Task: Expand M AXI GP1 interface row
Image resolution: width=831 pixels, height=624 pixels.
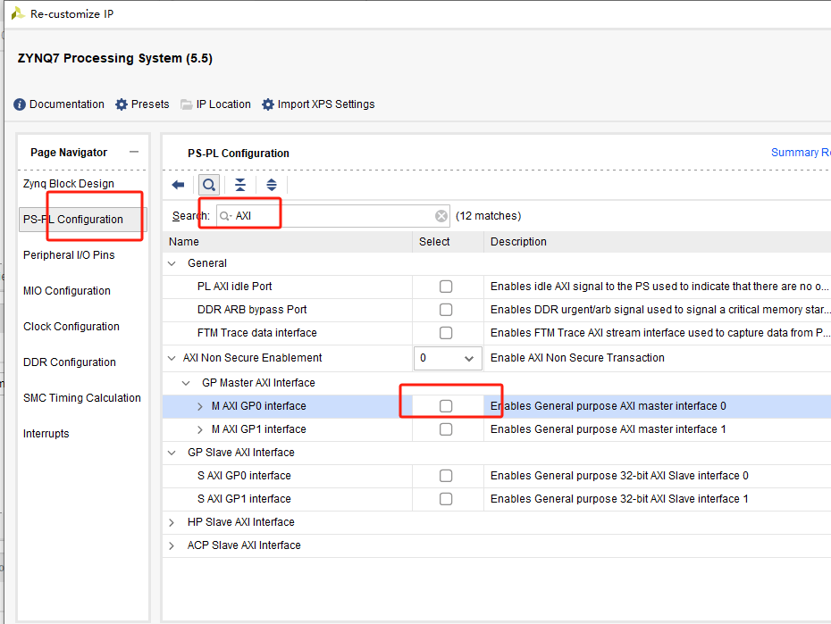Action: (200, 429)
